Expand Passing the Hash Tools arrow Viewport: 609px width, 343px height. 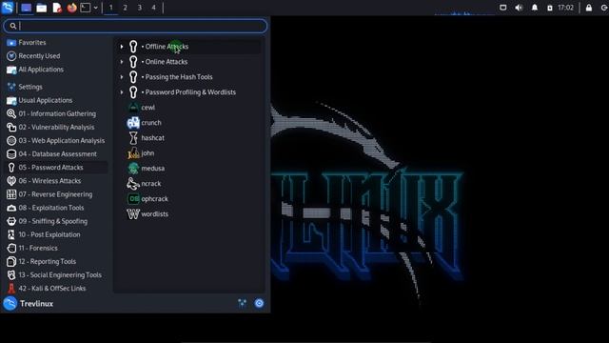coord(122,77)
